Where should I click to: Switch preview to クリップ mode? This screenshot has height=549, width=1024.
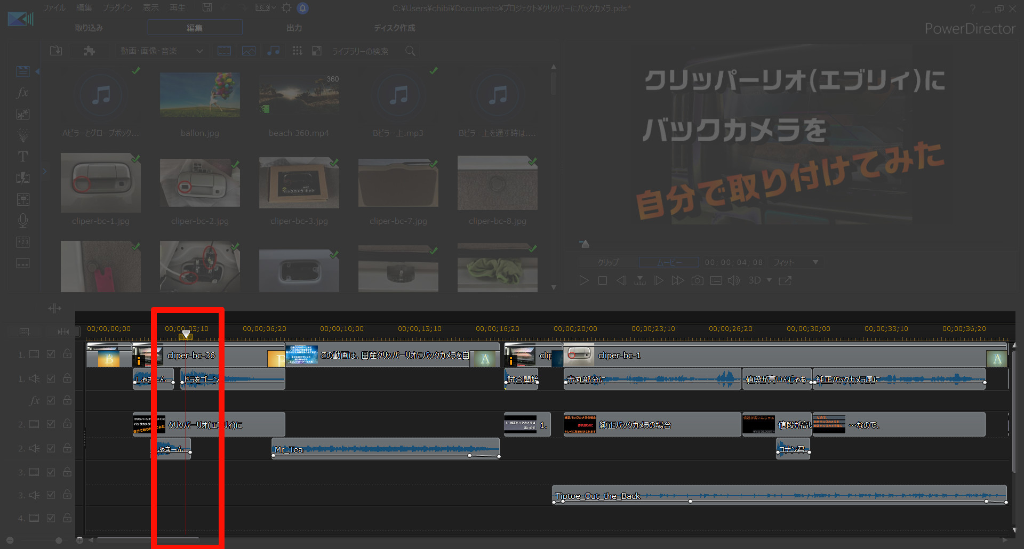[608, 262]
